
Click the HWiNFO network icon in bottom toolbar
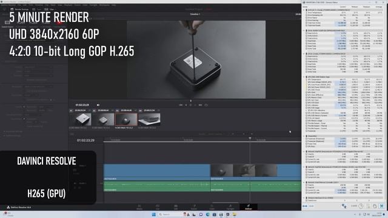point(344,206)
